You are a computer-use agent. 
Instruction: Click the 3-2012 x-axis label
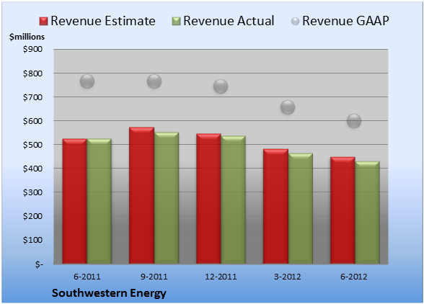[x=288, y=277]
